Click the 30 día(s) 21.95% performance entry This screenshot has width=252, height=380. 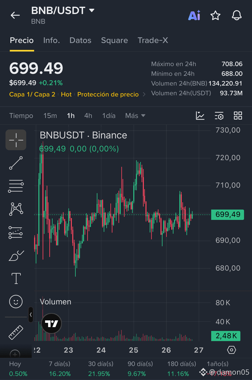coord(101,369)
